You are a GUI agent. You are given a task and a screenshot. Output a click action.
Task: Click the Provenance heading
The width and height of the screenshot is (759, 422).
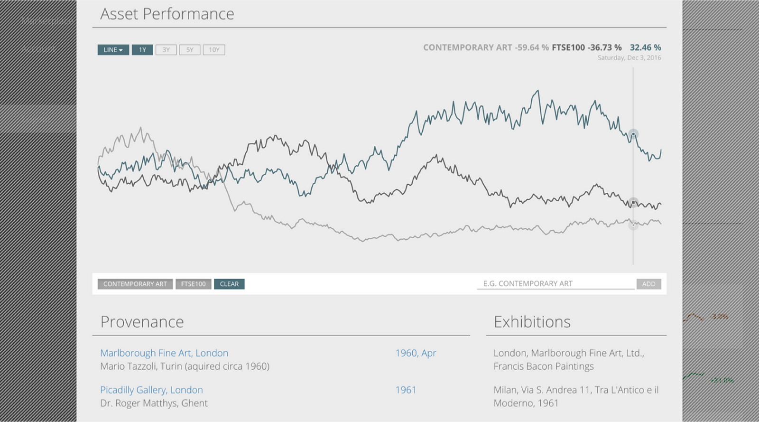point(142,322)
